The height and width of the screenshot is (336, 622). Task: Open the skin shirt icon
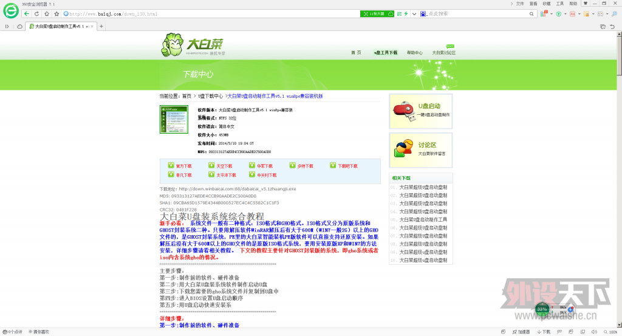585,3
